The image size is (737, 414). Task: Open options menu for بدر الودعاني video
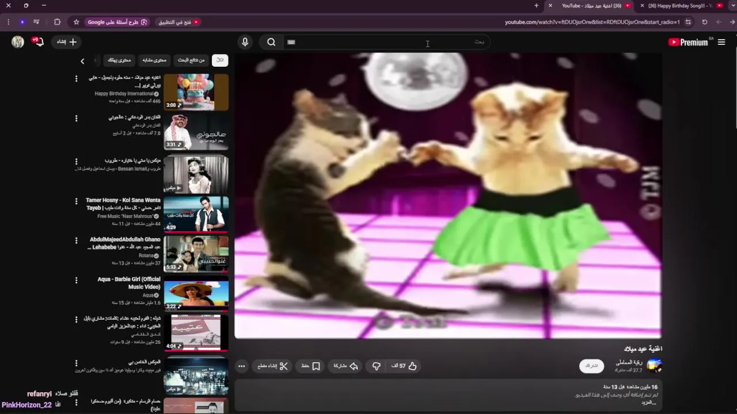coord(76,118)
